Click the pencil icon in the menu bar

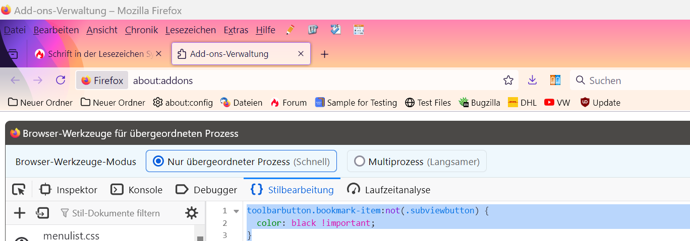[x=291, y=30]
